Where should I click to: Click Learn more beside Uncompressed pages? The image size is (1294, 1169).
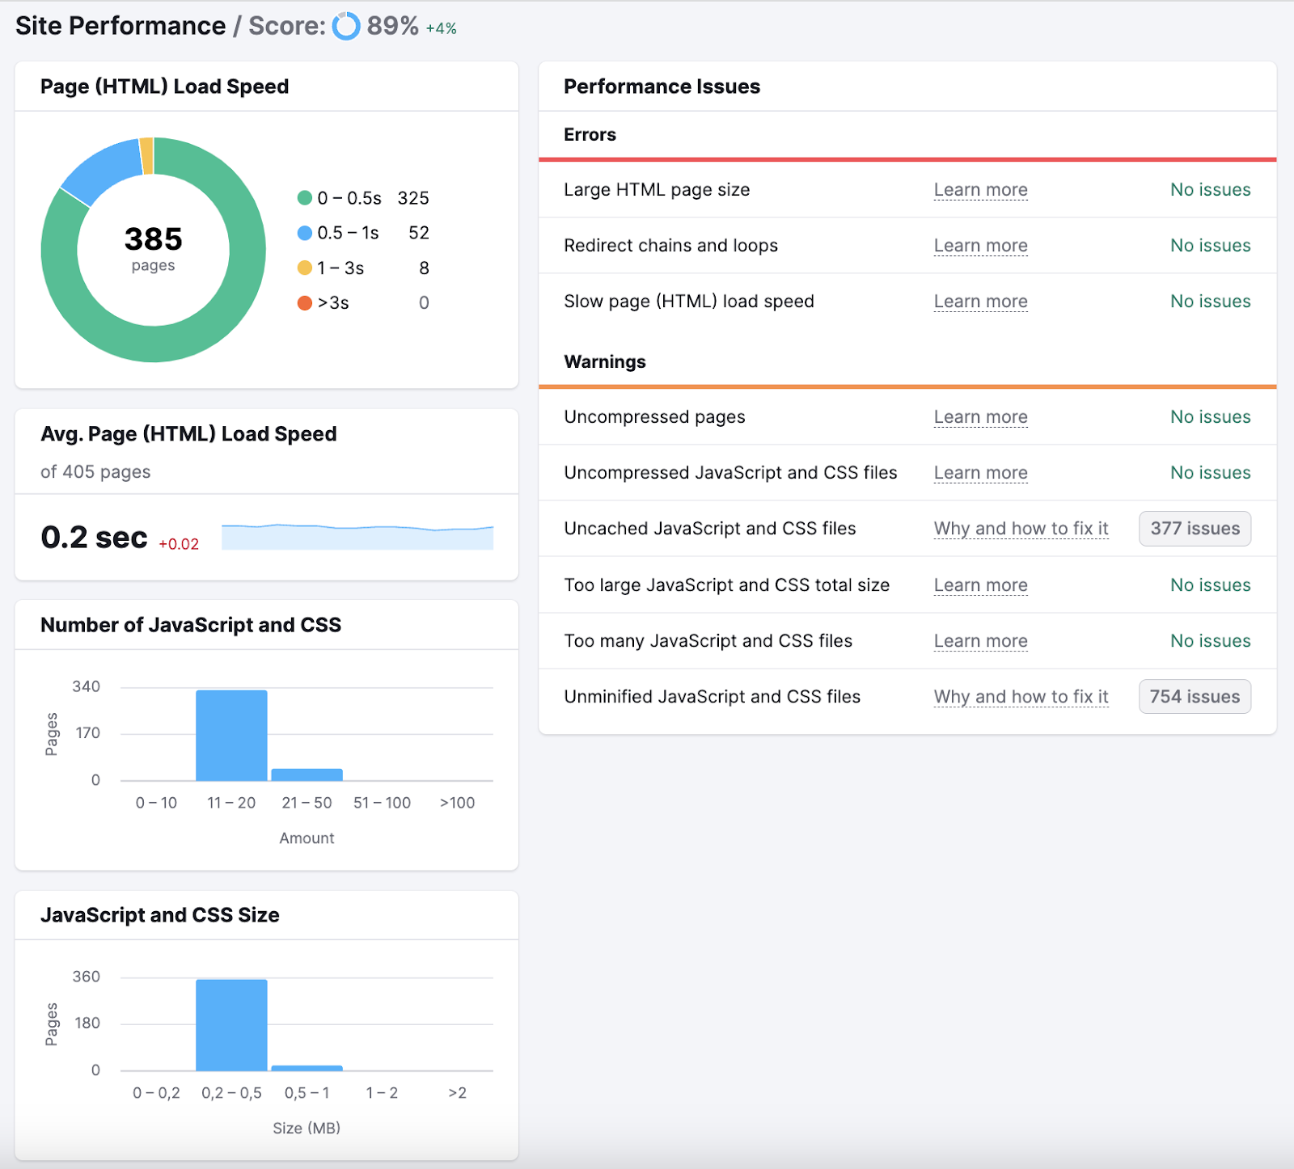(x=980, y=417)
